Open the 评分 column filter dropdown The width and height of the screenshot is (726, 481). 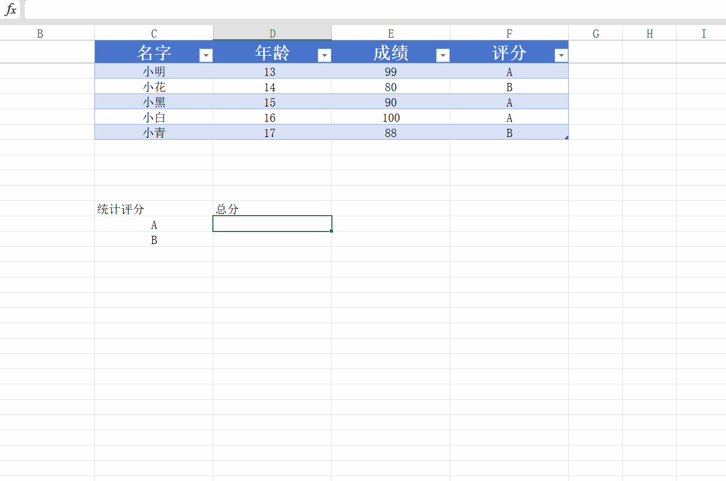point(561,55)
